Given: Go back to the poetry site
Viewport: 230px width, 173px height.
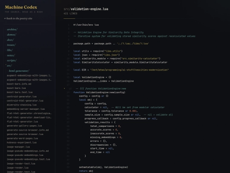Looking at the screenshot, I should click(x=18, y=18).
